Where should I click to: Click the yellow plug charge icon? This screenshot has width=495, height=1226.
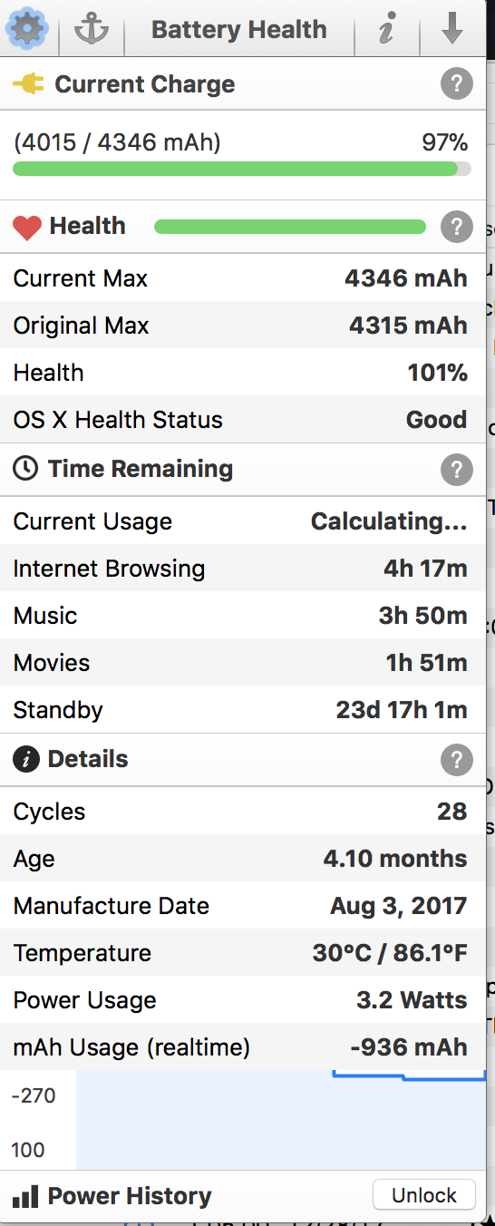click(28, 84)
